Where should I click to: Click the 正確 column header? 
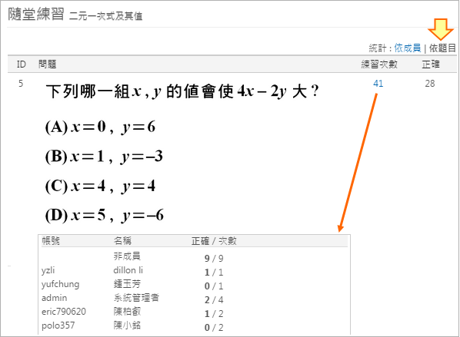(x=431, y=64)
